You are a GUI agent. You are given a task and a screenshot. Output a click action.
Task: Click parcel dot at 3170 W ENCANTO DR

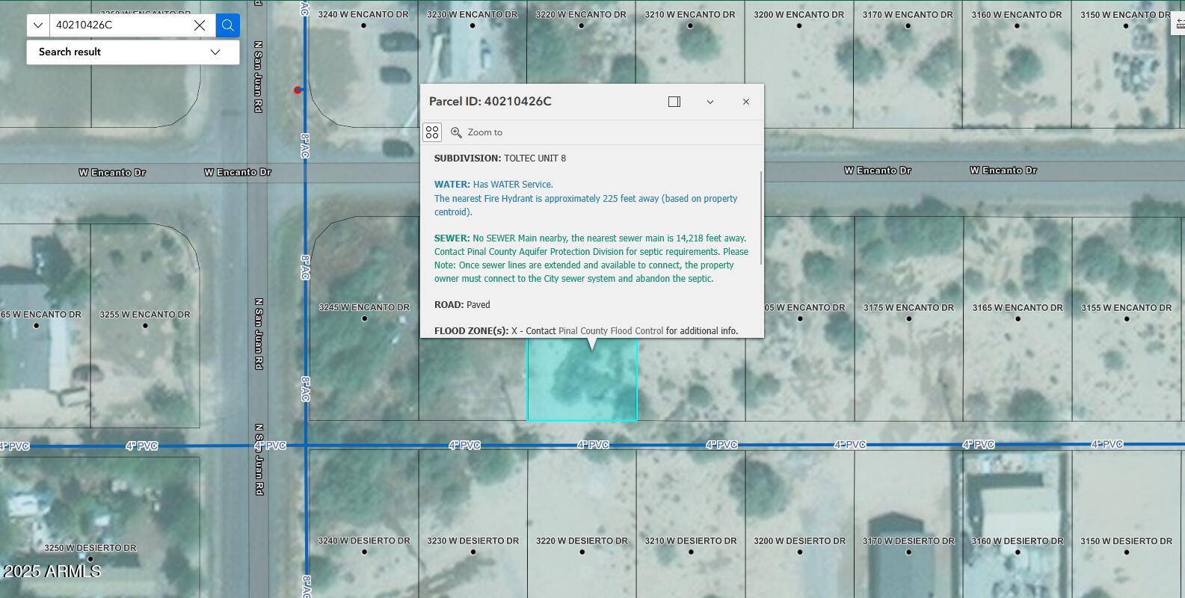click(x=908, y=26)
